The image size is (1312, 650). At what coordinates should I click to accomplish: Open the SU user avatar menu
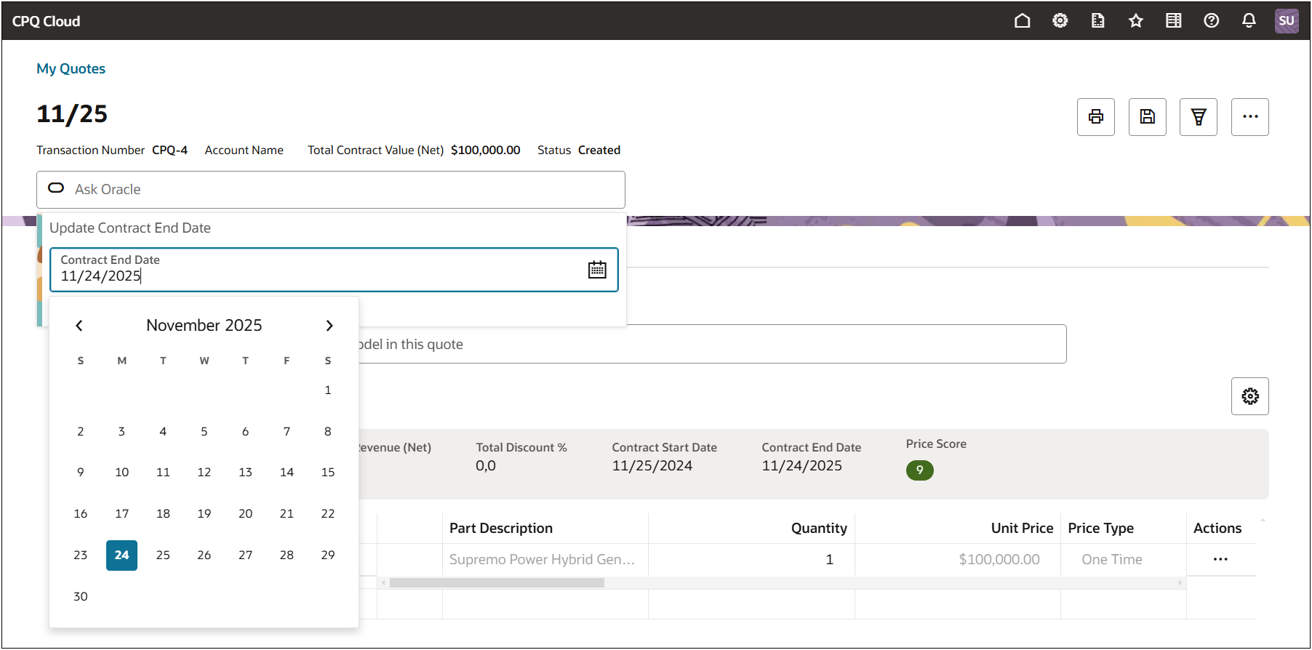point(1286,21)
